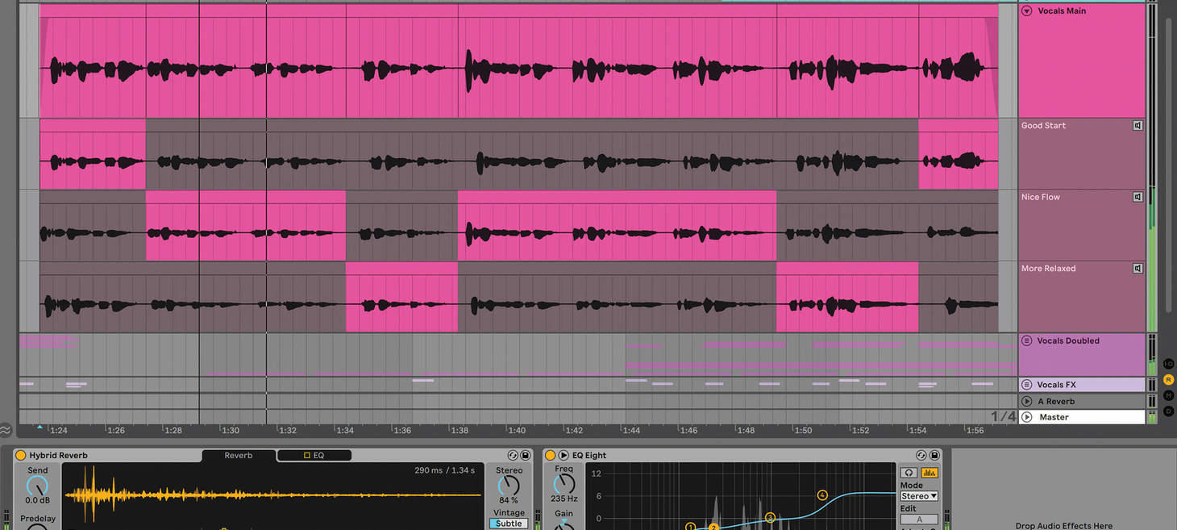Open the EQ Eight Mode Stereo dropdown
Viewport: 1177px width, 530px height.
click(919, 496)
